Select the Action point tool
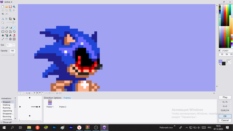 pyautogui.click(x=14, y=39)
